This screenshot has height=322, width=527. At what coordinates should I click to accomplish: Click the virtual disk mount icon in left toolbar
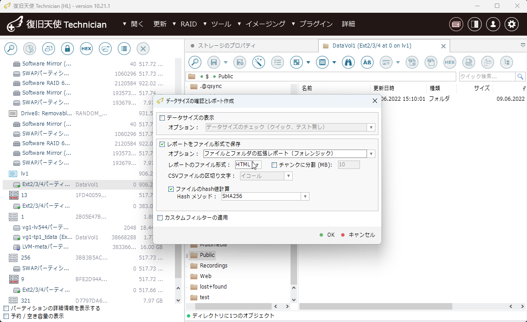105,49
